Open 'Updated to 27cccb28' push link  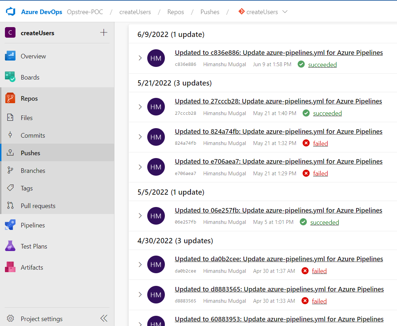click(x=278, y=101)
